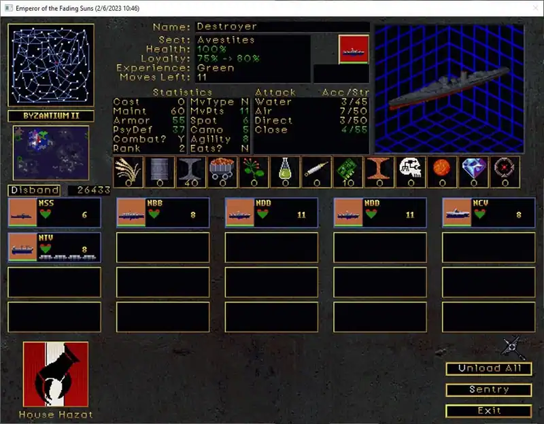Select the metal I-beam resource icon
The height and width of the screenshot is (424, 544).
(191, 172)
